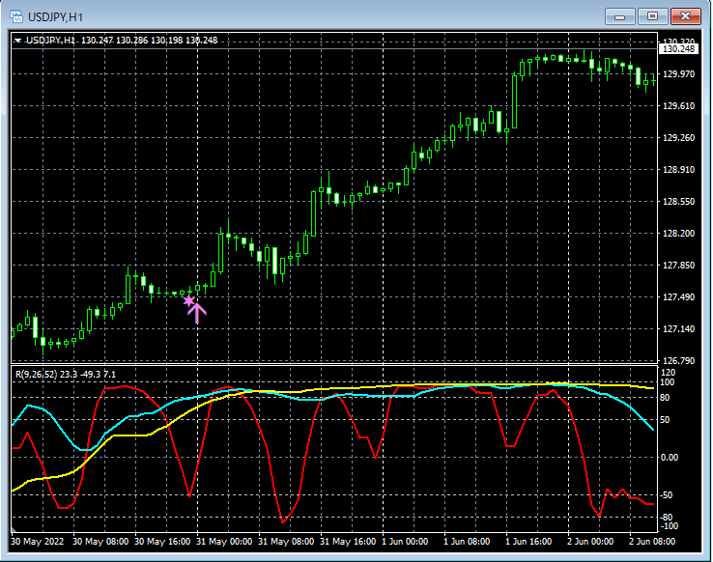The height and width of the screenshot is (562, 713).
Task: Click the 128.550 price scale label
Action: (x=677, y=202)
